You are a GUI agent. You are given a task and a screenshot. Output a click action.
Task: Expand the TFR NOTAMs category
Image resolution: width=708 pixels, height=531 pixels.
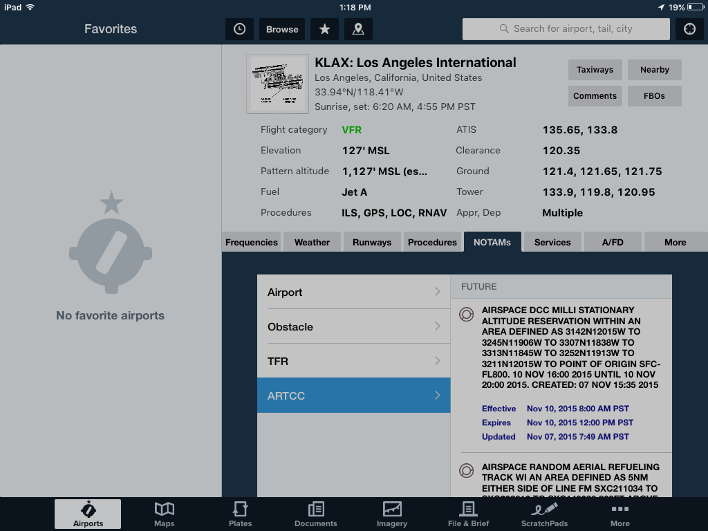353,362
